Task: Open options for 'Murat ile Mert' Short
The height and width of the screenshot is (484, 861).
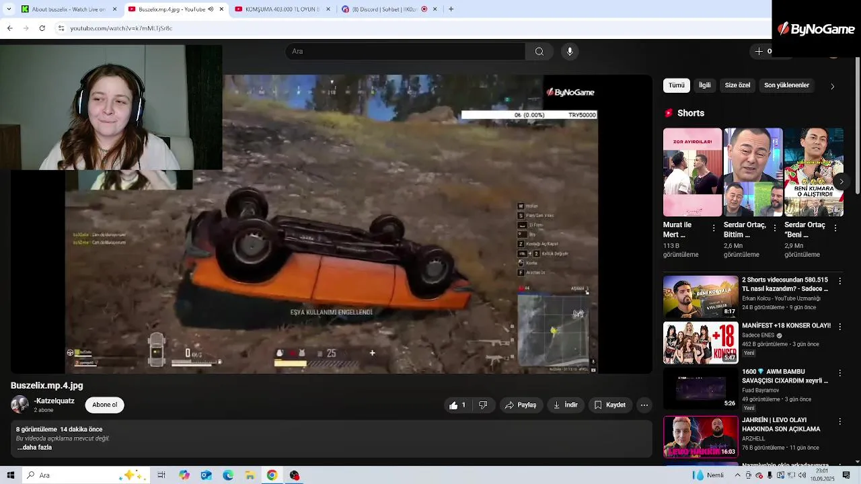Action: 714,229
